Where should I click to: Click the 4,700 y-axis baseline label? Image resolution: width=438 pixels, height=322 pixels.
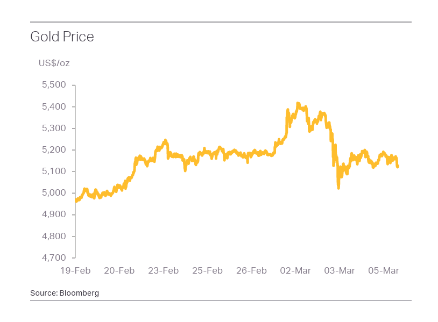53,257
